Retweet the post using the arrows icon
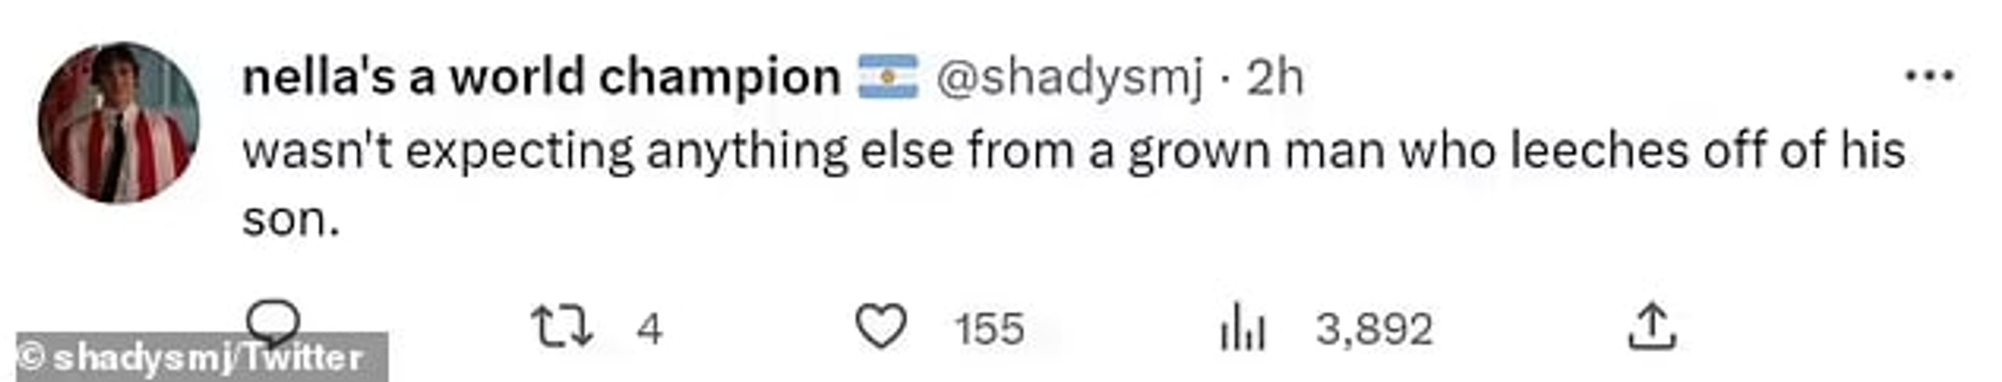The image size is (2002, 382). (561, 328)
